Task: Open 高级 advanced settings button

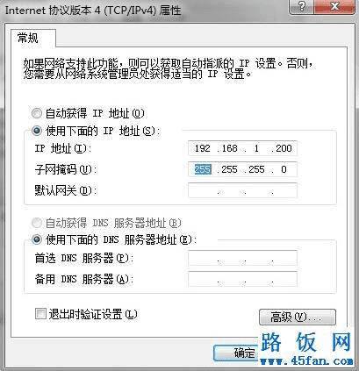Action: (298, 317)
